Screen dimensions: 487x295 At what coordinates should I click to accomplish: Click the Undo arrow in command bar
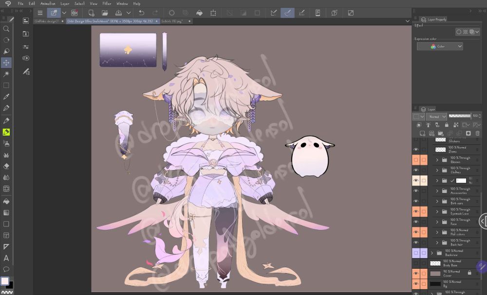[141, 13]
